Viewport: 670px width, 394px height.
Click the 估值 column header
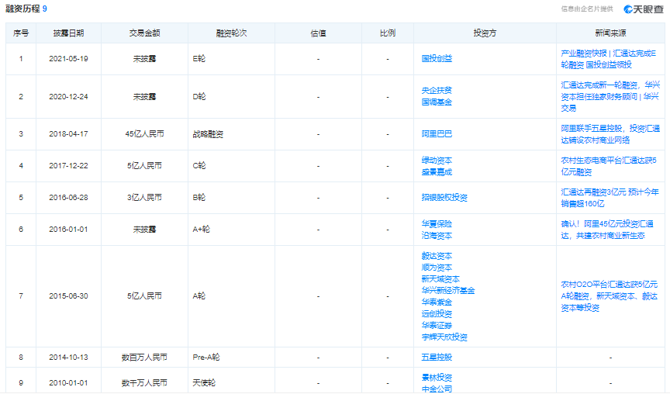[x=318, y=33]
